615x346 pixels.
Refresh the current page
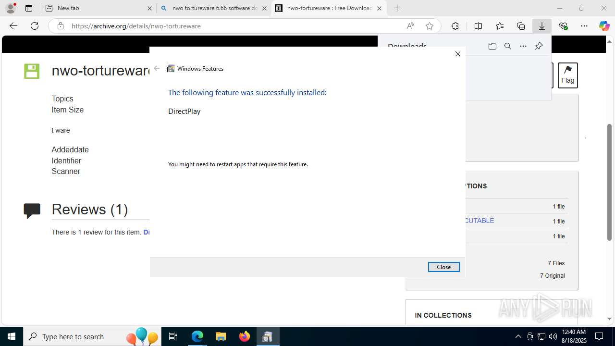click(x=35, y=26)
